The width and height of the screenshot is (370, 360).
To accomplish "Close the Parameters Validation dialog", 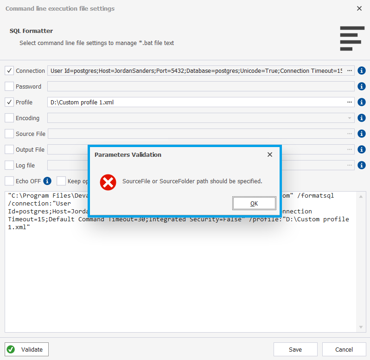I will coord(270,154).
